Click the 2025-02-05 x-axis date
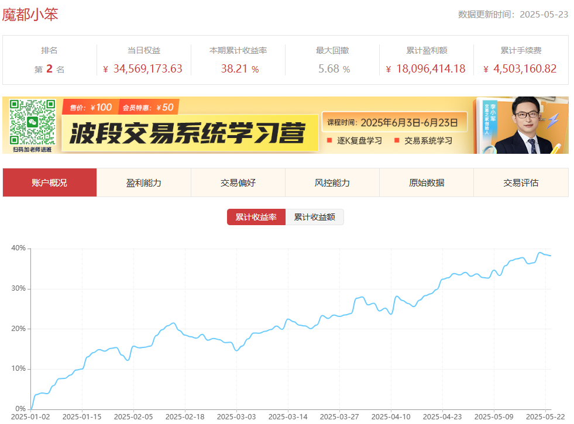 pyautogui.click(x=133, y=416)
